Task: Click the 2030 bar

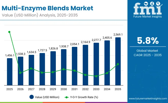Action: (x=64, y=67)
